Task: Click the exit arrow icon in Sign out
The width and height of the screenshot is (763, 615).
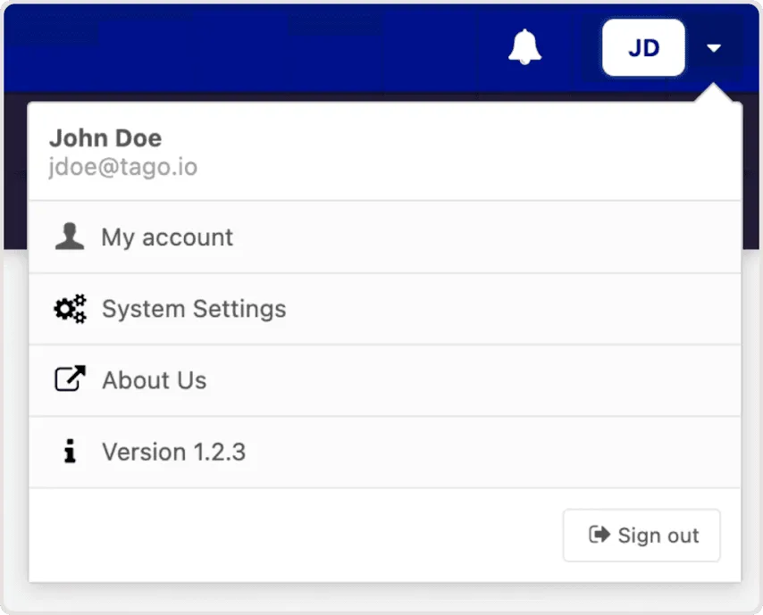Action: tap(599, 535)
